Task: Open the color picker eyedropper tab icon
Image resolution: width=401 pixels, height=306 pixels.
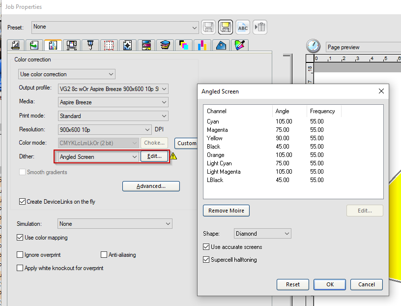Action: coord(240,45)
